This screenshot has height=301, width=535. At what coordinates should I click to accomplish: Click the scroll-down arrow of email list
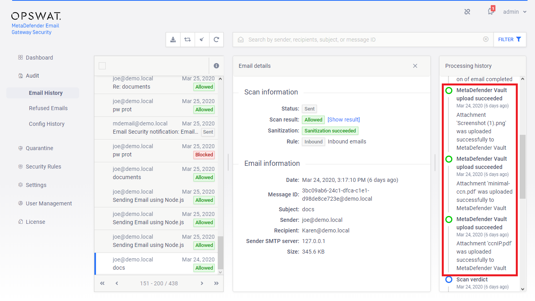(221, 272)
